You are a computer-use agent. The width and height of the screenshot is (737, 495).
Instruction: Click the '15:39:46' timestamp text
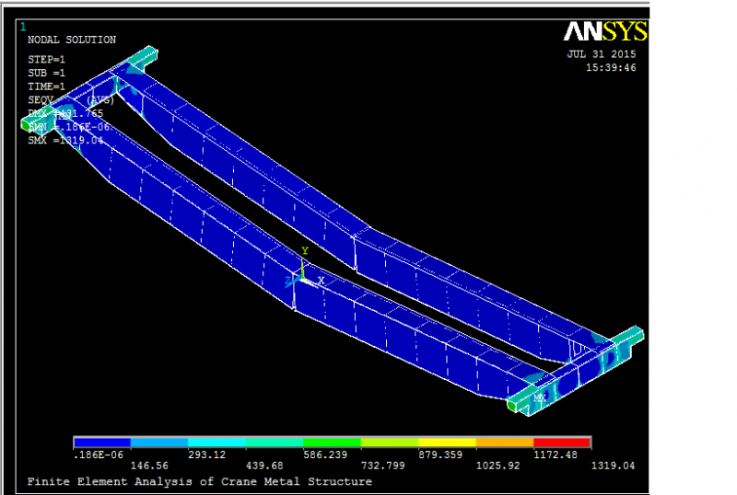tap(611, 68)
